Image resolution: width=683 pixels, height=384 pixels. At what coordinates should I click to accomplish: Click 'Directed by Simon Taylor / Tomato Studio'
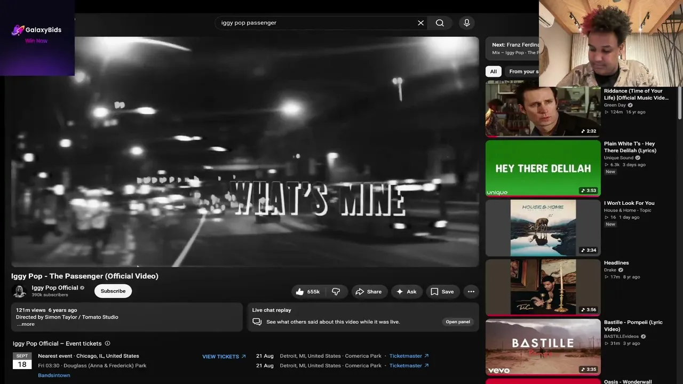coord(67,317)
